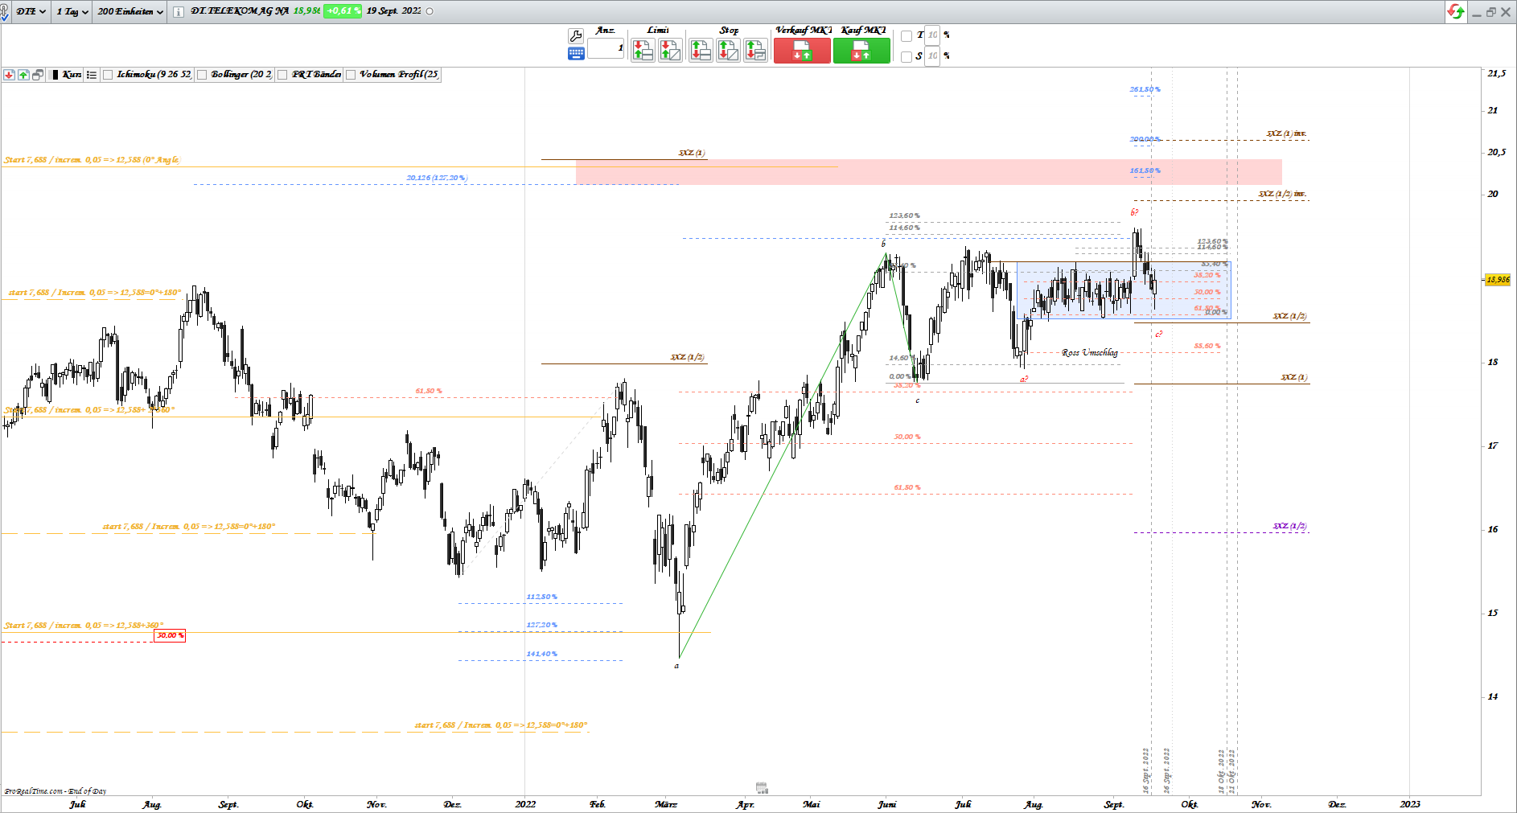Viewport: 1517px width, 813px height.
Task: Click the purple SXZ (1/2) line label
Action: tap(1289, 527)
